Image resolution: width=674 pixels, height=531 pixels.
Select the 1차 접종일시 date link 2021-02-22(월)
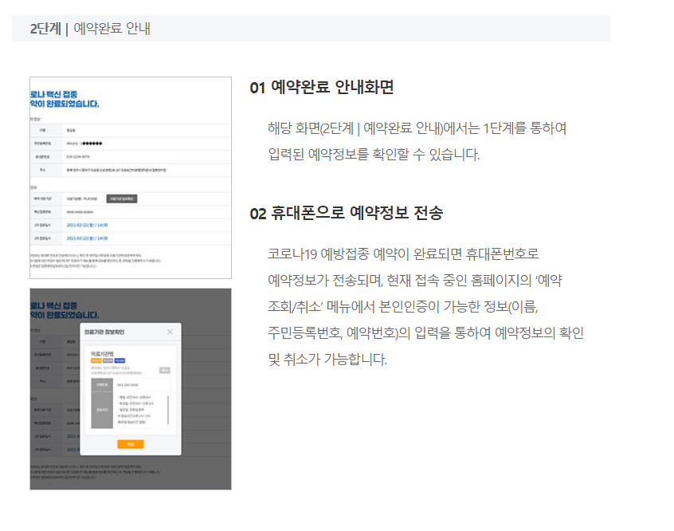pos(88,226)
